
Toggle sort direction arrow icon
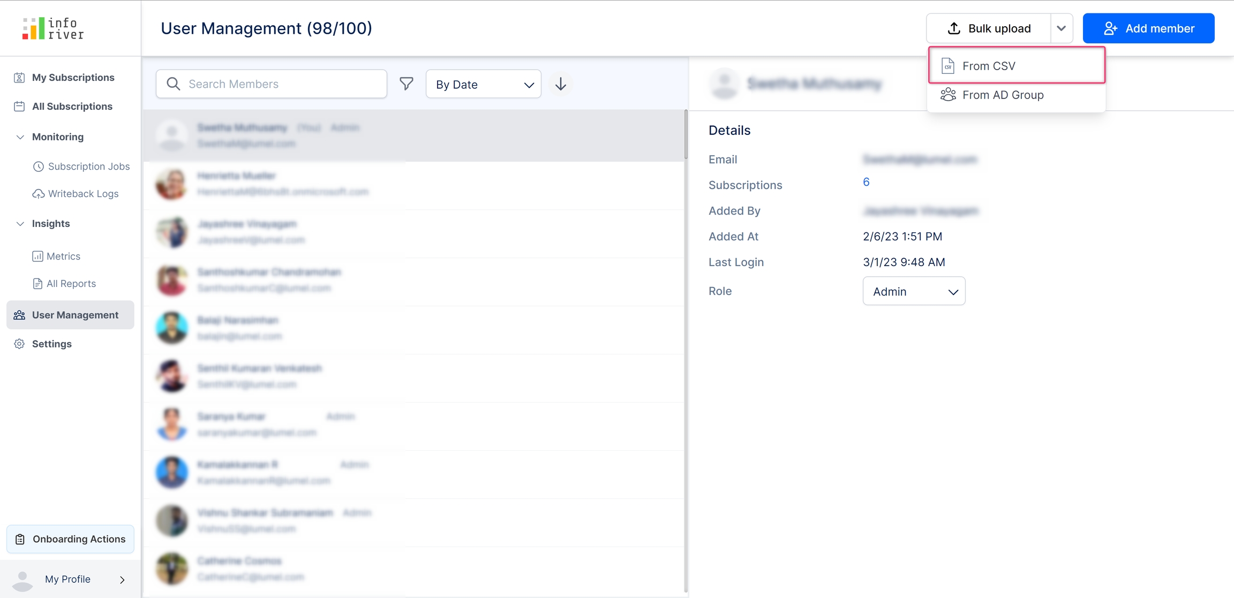(560, 84)
